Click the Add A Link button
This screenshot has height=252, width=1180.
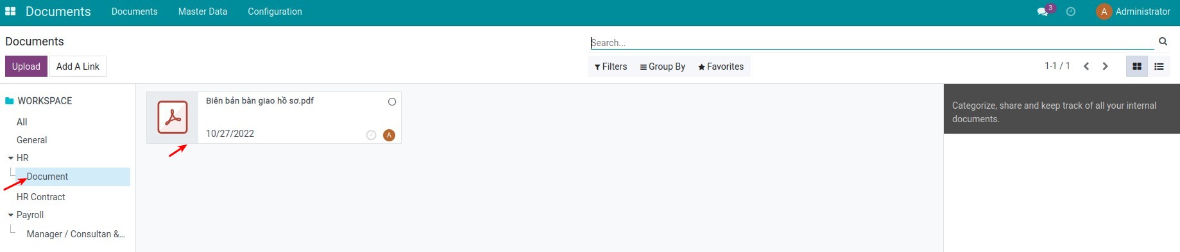pos(78,67)
